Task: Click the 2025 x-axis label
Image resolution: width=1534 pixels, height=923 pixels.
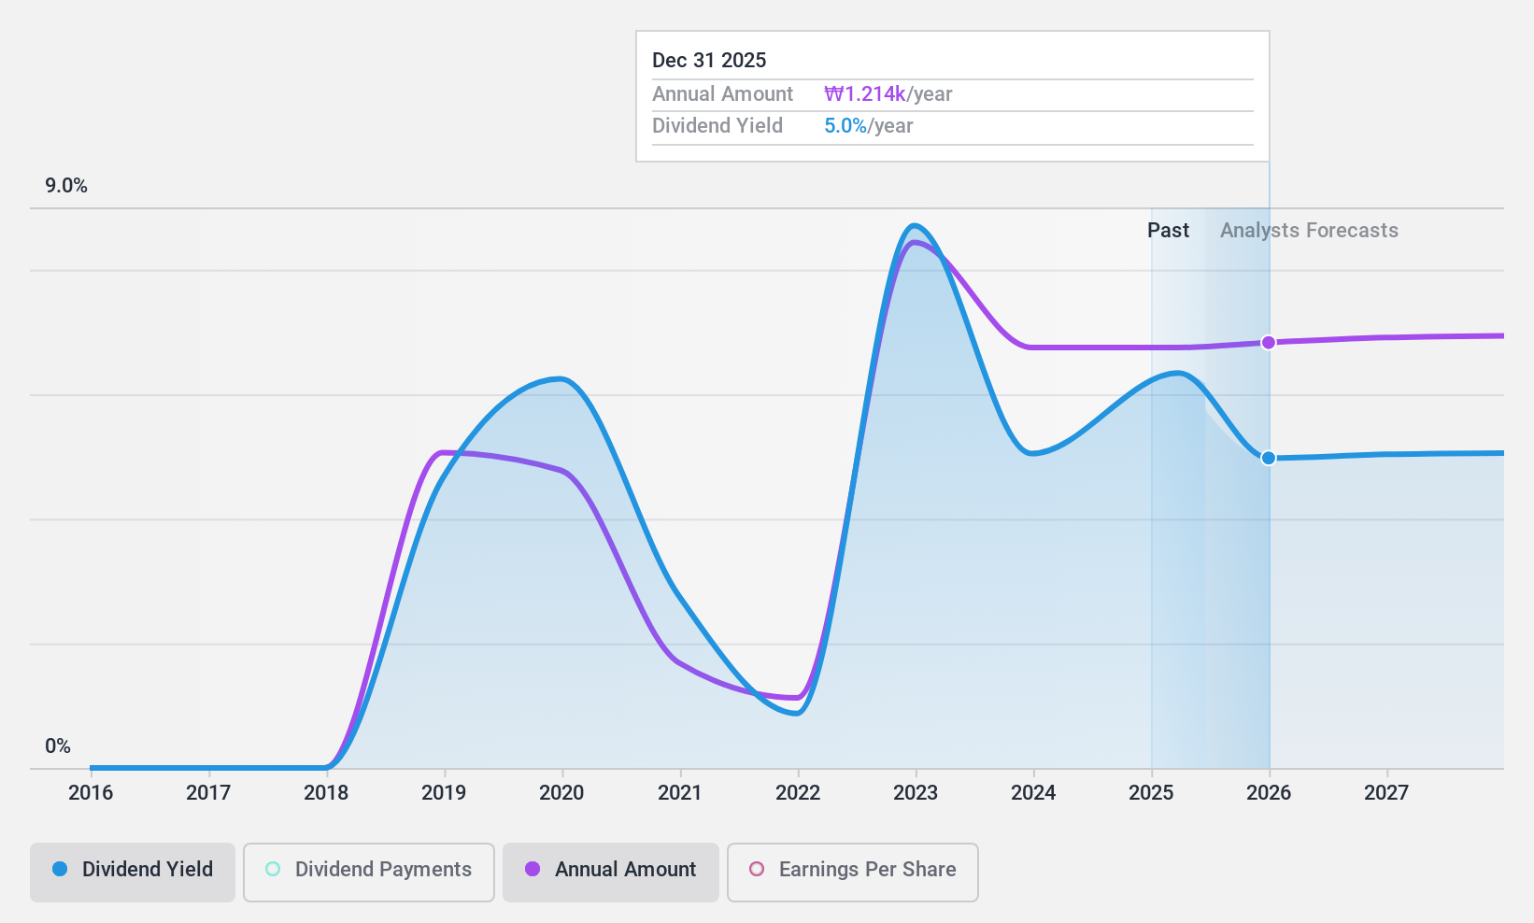Action: click(x=1151, y=793)
